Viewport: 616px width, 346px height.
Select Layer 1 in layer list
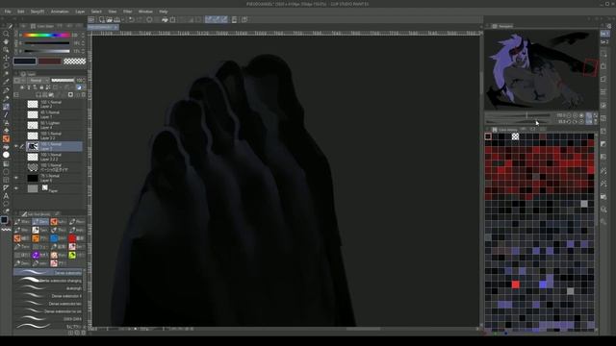[x=54, y=114]
